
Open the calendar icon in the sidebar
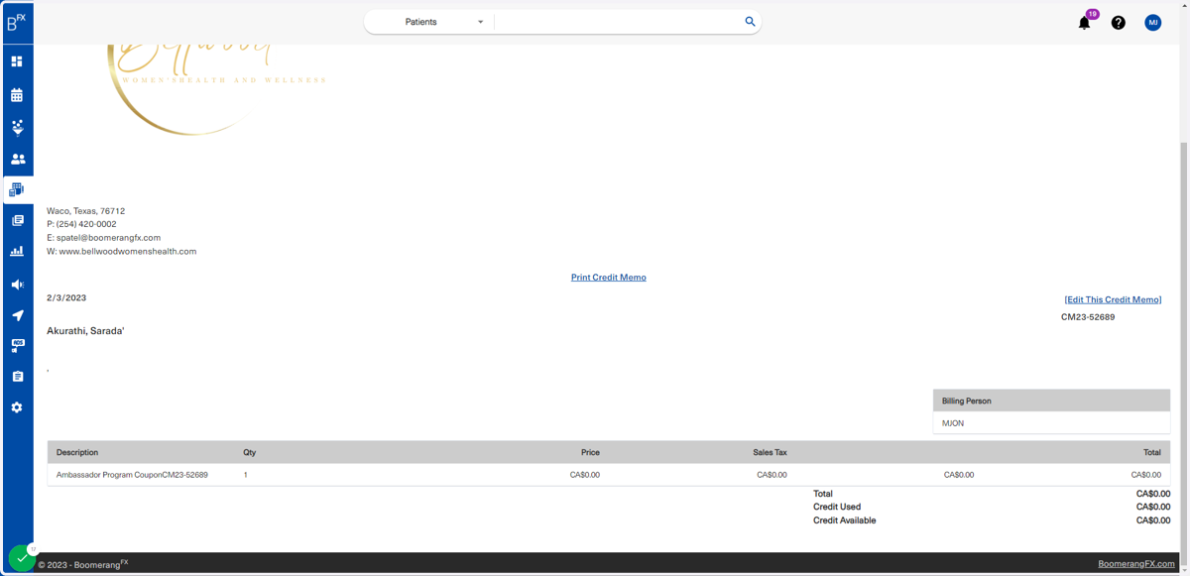click(x=17, y=95)
